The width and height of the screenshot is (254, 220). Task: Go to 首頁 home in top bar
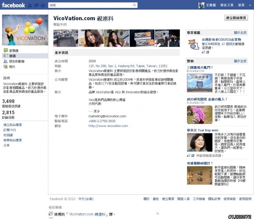point(241,5)
